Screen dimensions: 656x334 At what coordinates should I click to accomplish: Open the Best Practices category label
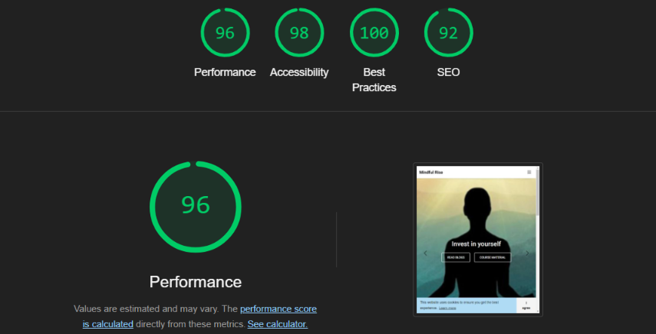[x=374, y=80]
